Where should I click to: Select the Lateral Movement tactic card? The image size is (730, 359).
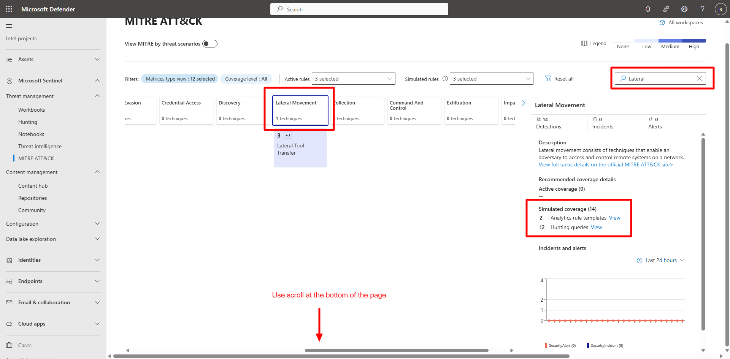pos(300,110)
